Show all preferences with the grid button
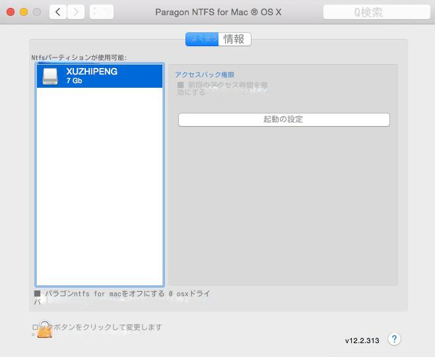Viewport: 435px width, 357px height. click(102, 12)
